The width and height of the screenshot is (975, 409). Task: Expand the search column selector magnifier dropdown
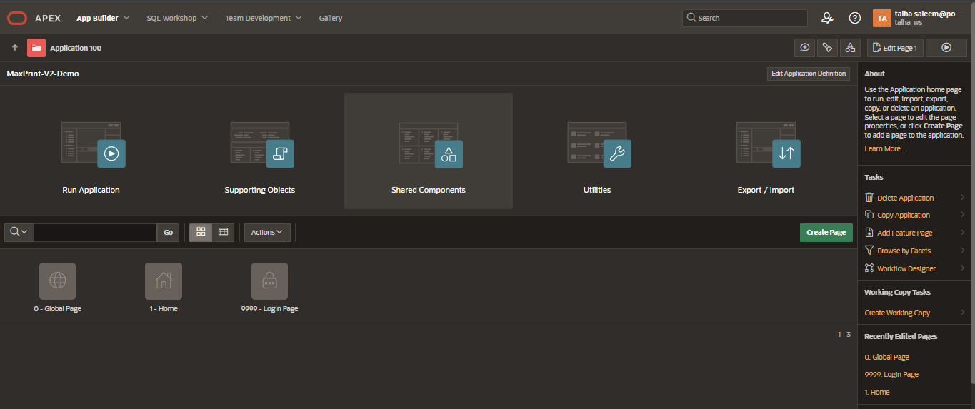pyautogui.click(x=19, y=232)
